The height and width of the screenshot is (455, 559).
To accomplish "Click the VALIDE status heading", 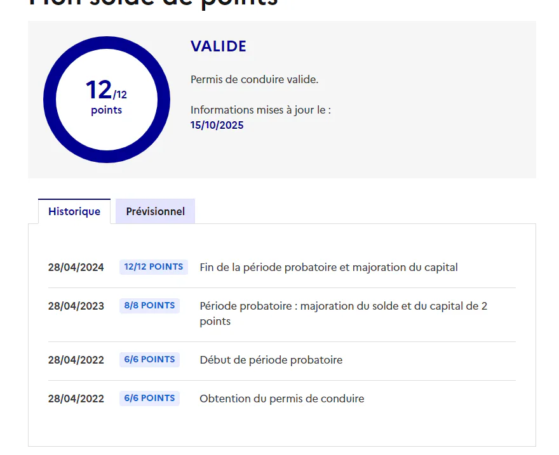I will click(218, 46).
